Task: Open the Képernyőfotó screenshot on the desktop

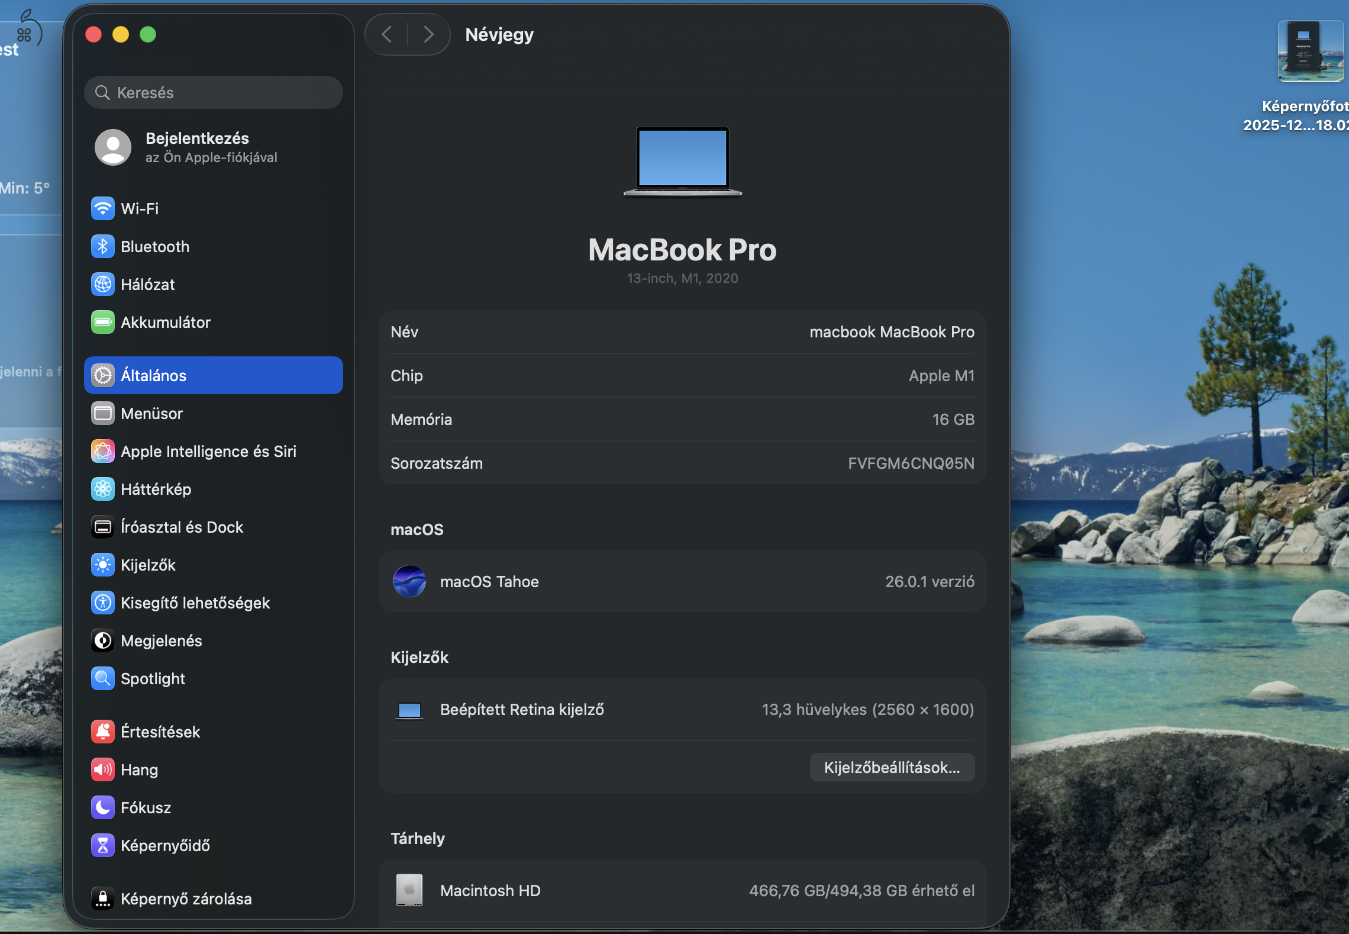Action: click(x=1310, y=51)
